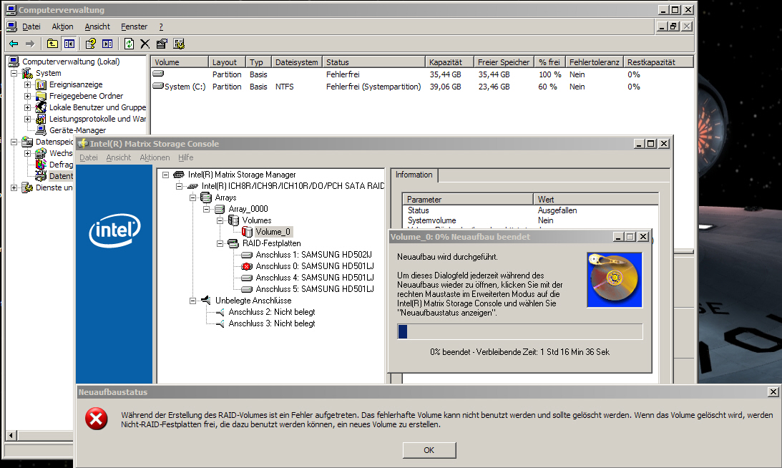The width and height of the screenshot is (782, 468).
Task: Click the left scroll arrow of tree pane
Action: 11,436
